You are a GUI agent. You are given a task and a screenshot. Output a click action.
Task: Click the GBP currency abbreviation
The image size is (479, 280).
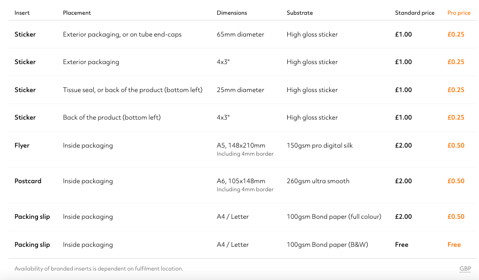[x=465, y=269]
